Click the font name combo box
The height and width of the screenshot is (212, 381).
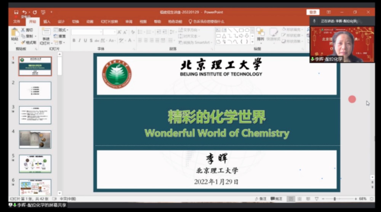pos(87,32)
